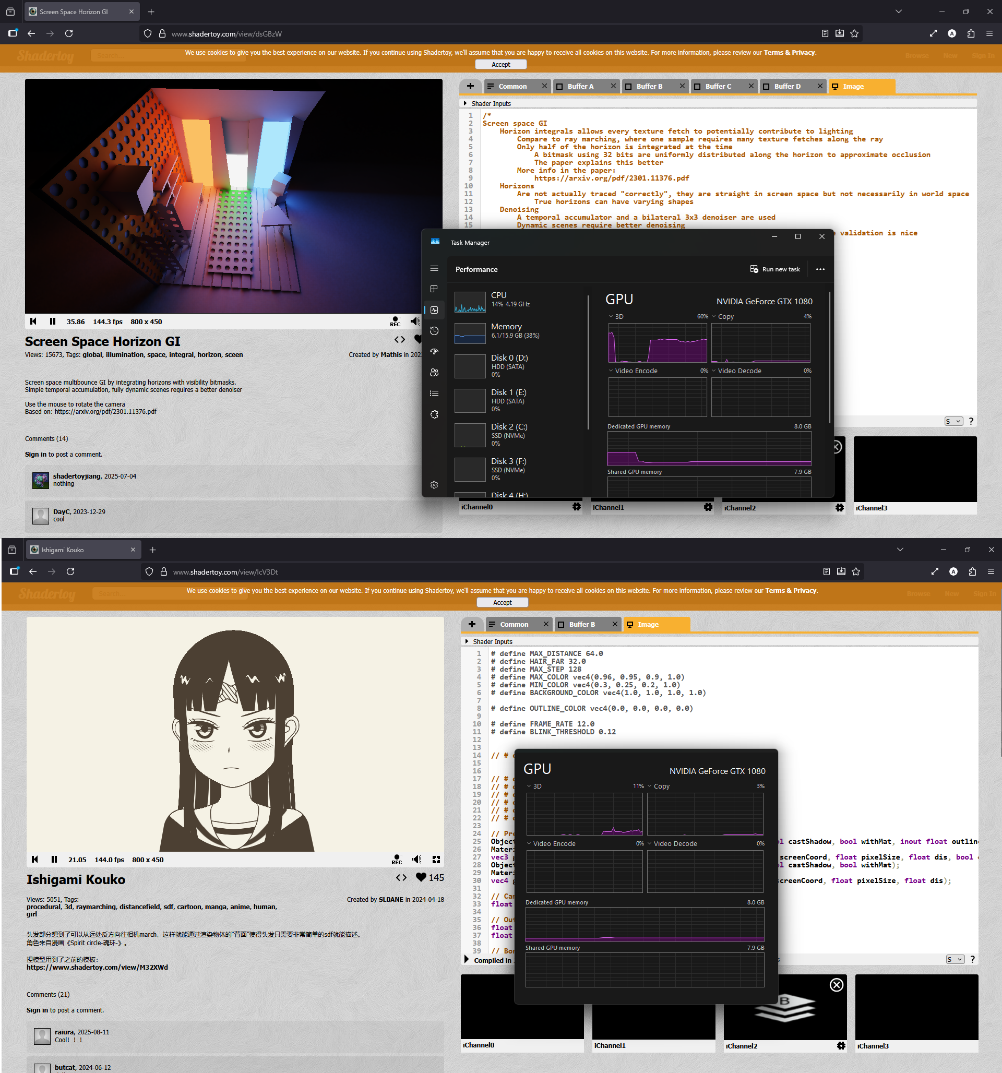
Task: Rewind the Ishigami Kouko shader to start
Action: pyautogui.click(x=35, y=859)
